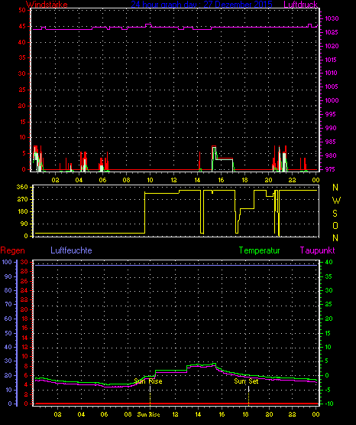Viewport: 356px width, 425px height.
Task: Click the 12 hour tick under wind graph
Action: 173,180
